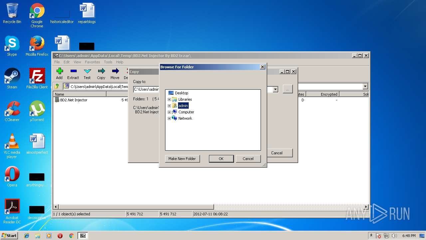
Task: Click Internet Explorer icon in taskbar
Action: 27,236
